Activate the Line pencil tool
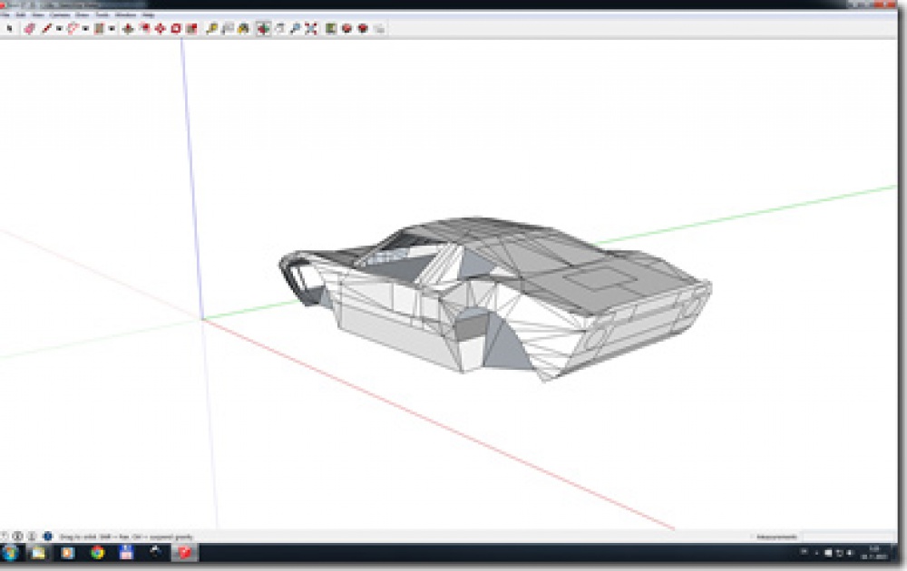Viewport: 907px width, 571px height. point(47,28)
